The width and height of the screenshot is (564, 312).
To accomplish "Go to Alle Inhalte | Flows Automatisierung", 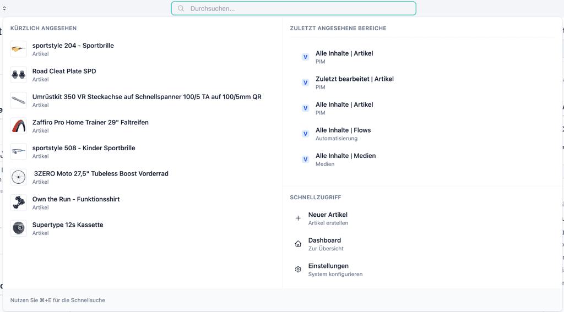I will click(x=343, y=130).
